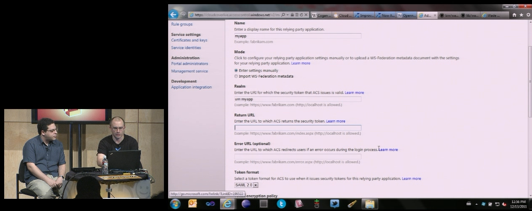532x211 pixels.
Task: Open 'Management service' link
Action: coord(189,71)
